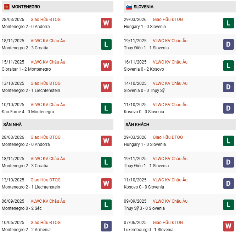Viewport: 236px width, 235px height.
Task: Click the MONTENEGRO team header
Action: coord(26,7)
